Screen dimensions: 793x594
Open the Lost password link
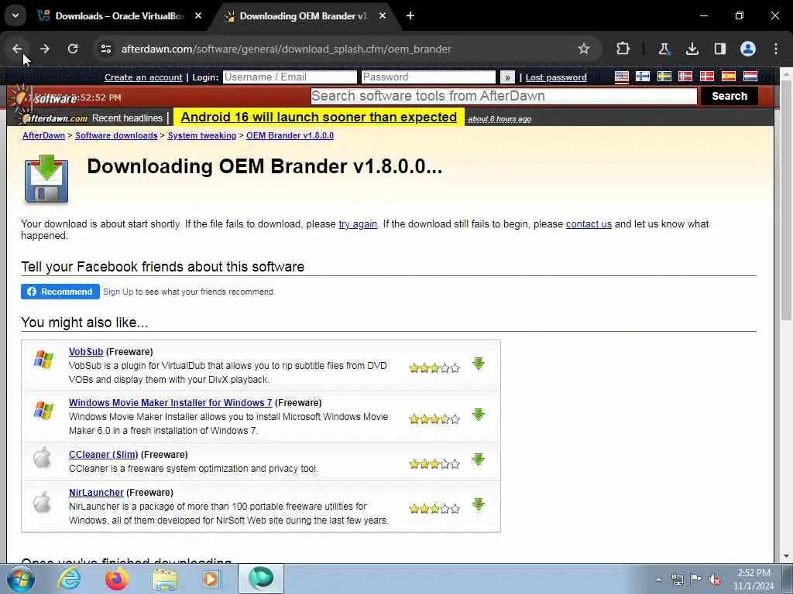click(x=556, y=77)
